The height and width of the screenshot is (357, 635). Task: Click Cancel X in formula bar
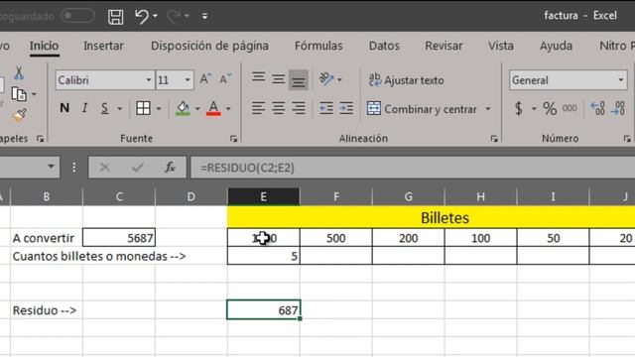[x=104, y=168]
